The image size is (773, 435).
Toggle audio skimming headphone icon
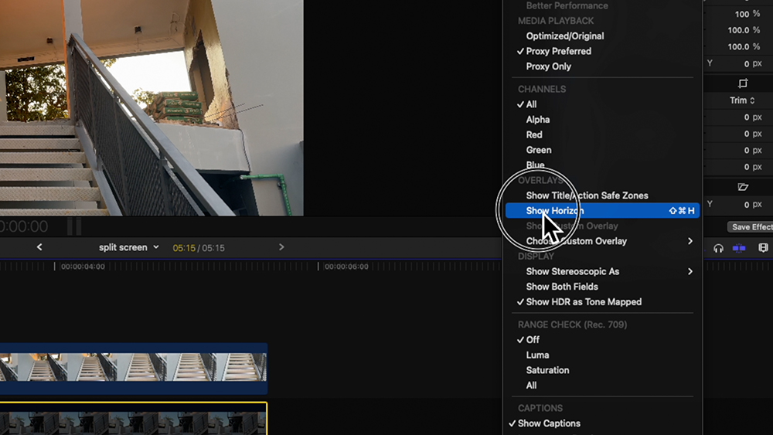[718, 248]
